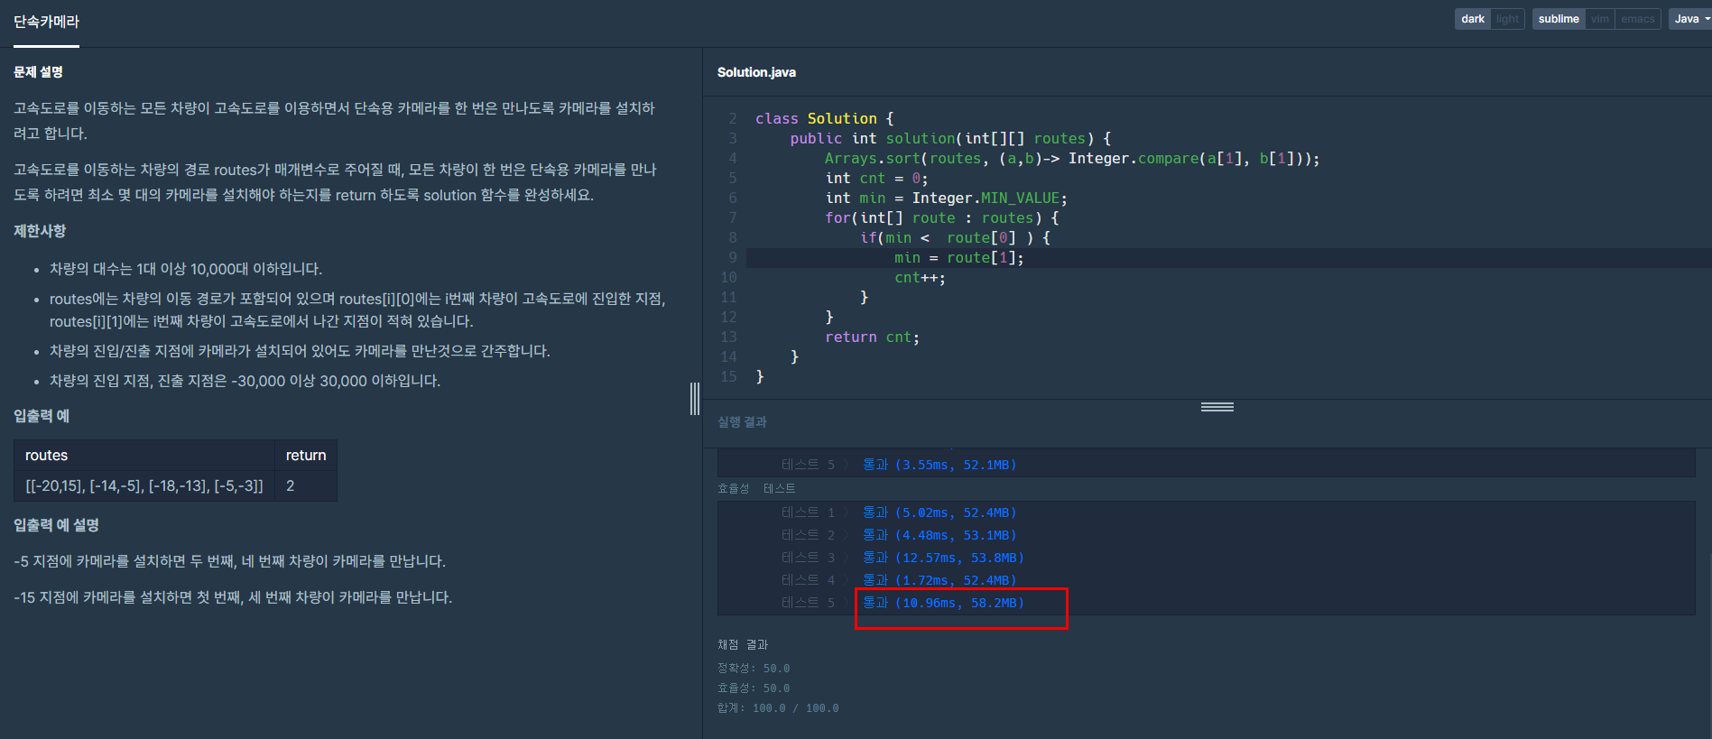Image resolution: width=1712 pixels, height=739 pixels.
Task: Click efficiency test 4 result 1.72ms
Action: click(x=939, y=580)
